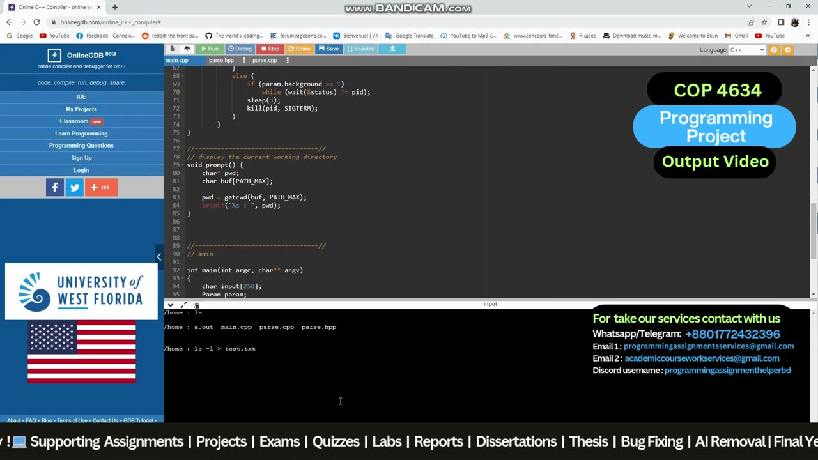
Task: Share on Facebook icon
Action: tap(55, 187)
